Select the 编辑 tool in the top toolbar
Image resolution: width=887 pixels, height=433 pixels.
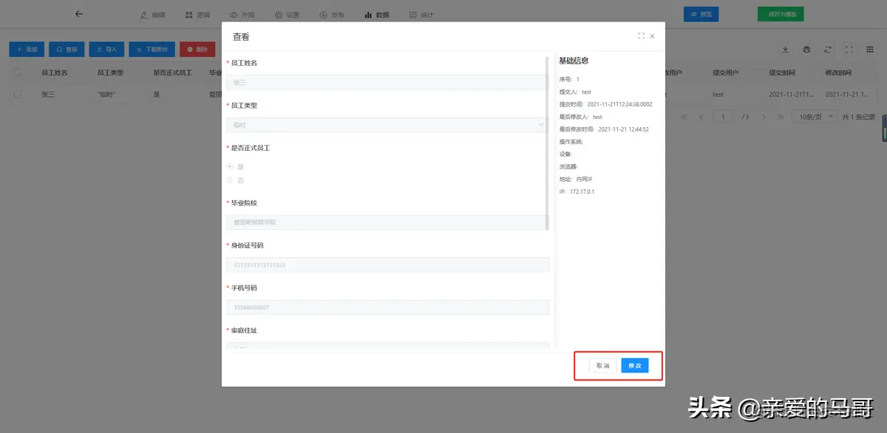(152, 14)
